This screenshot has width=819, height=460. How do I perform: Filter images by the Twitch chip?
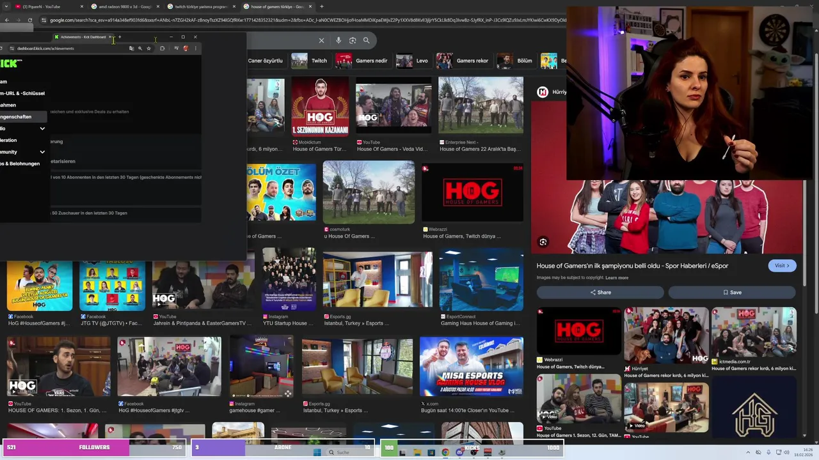click(310, 61)
